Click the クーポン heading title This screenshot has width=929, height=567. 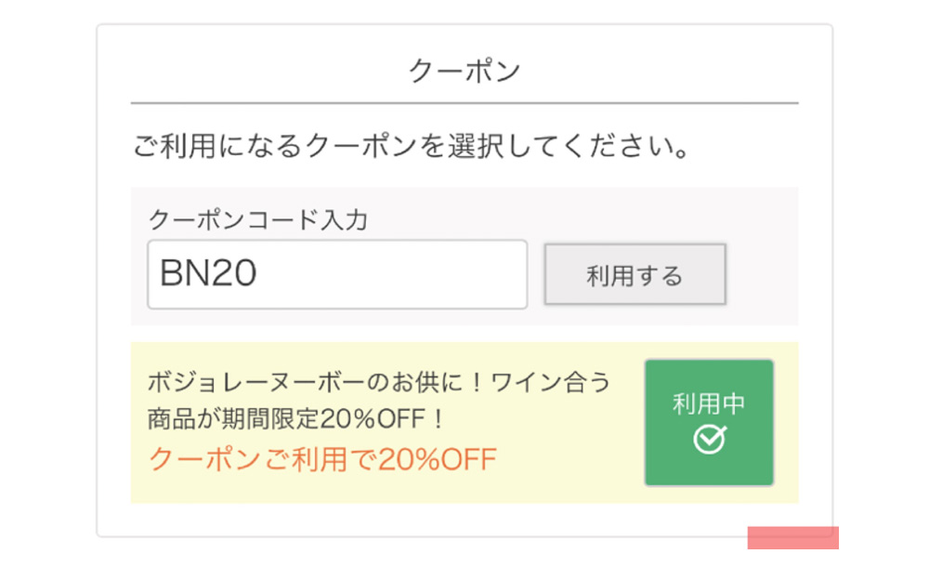tap(464, 72)
